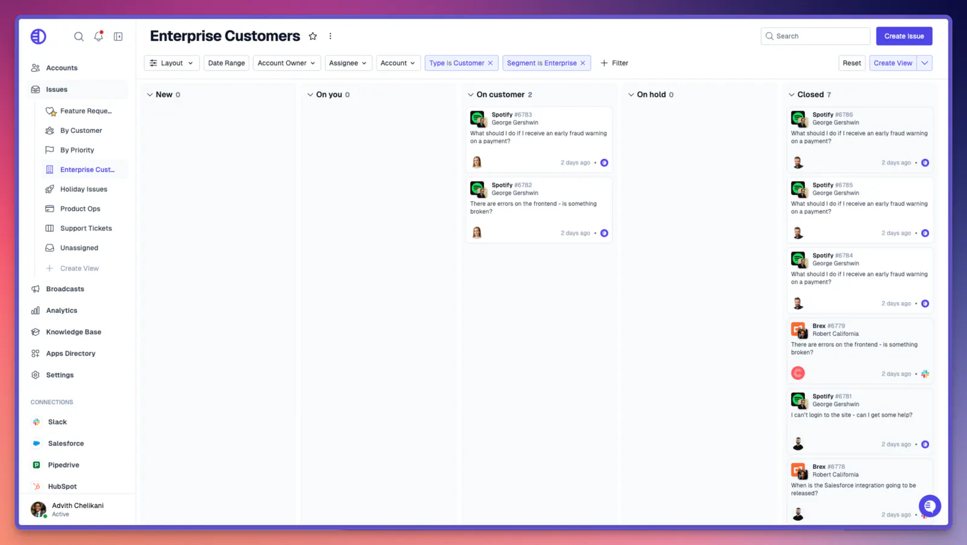The width and height of the screenshot is (967, 545).
Task: Collapse the On you column
Action: click(x=310, y=95)
